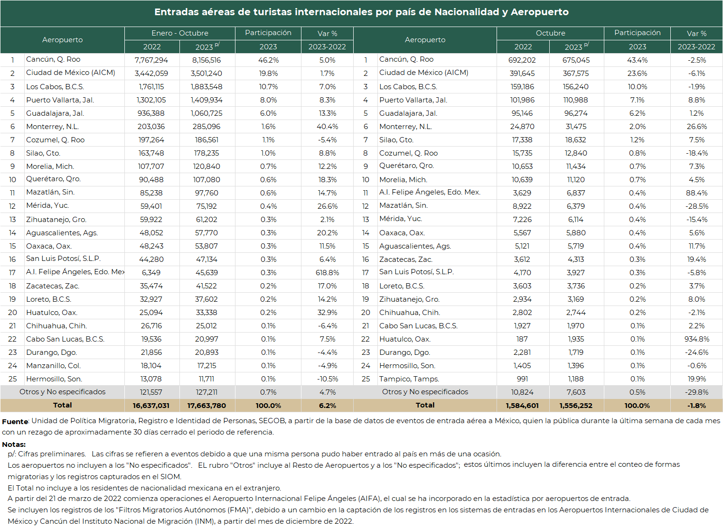Select Monterrey, N.L. 40.4% variation cell
723x528 pixels.
tap(328, 127)
